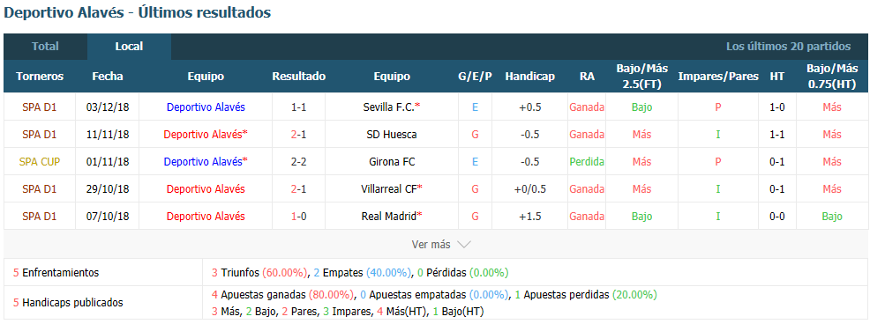Screen dimensions: 870x324
Task: Click Girona FC opponent link
Action: point(392,162)
